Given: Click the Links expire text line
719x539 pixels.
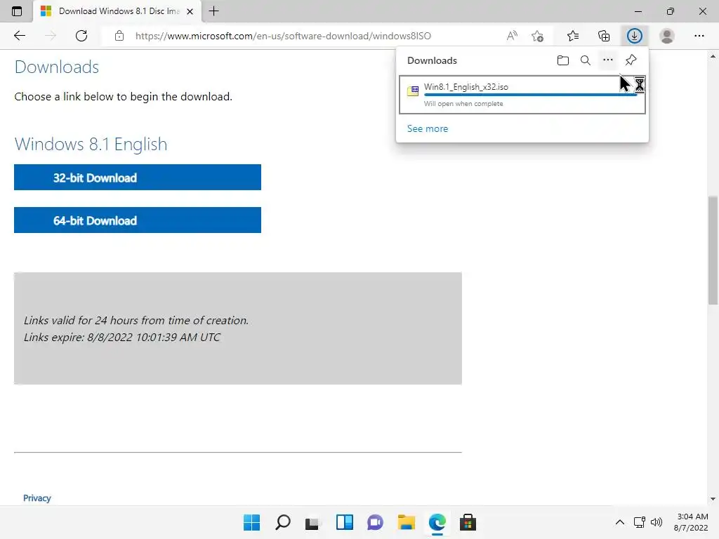Looking at the screenshot, I should point(122,338).
